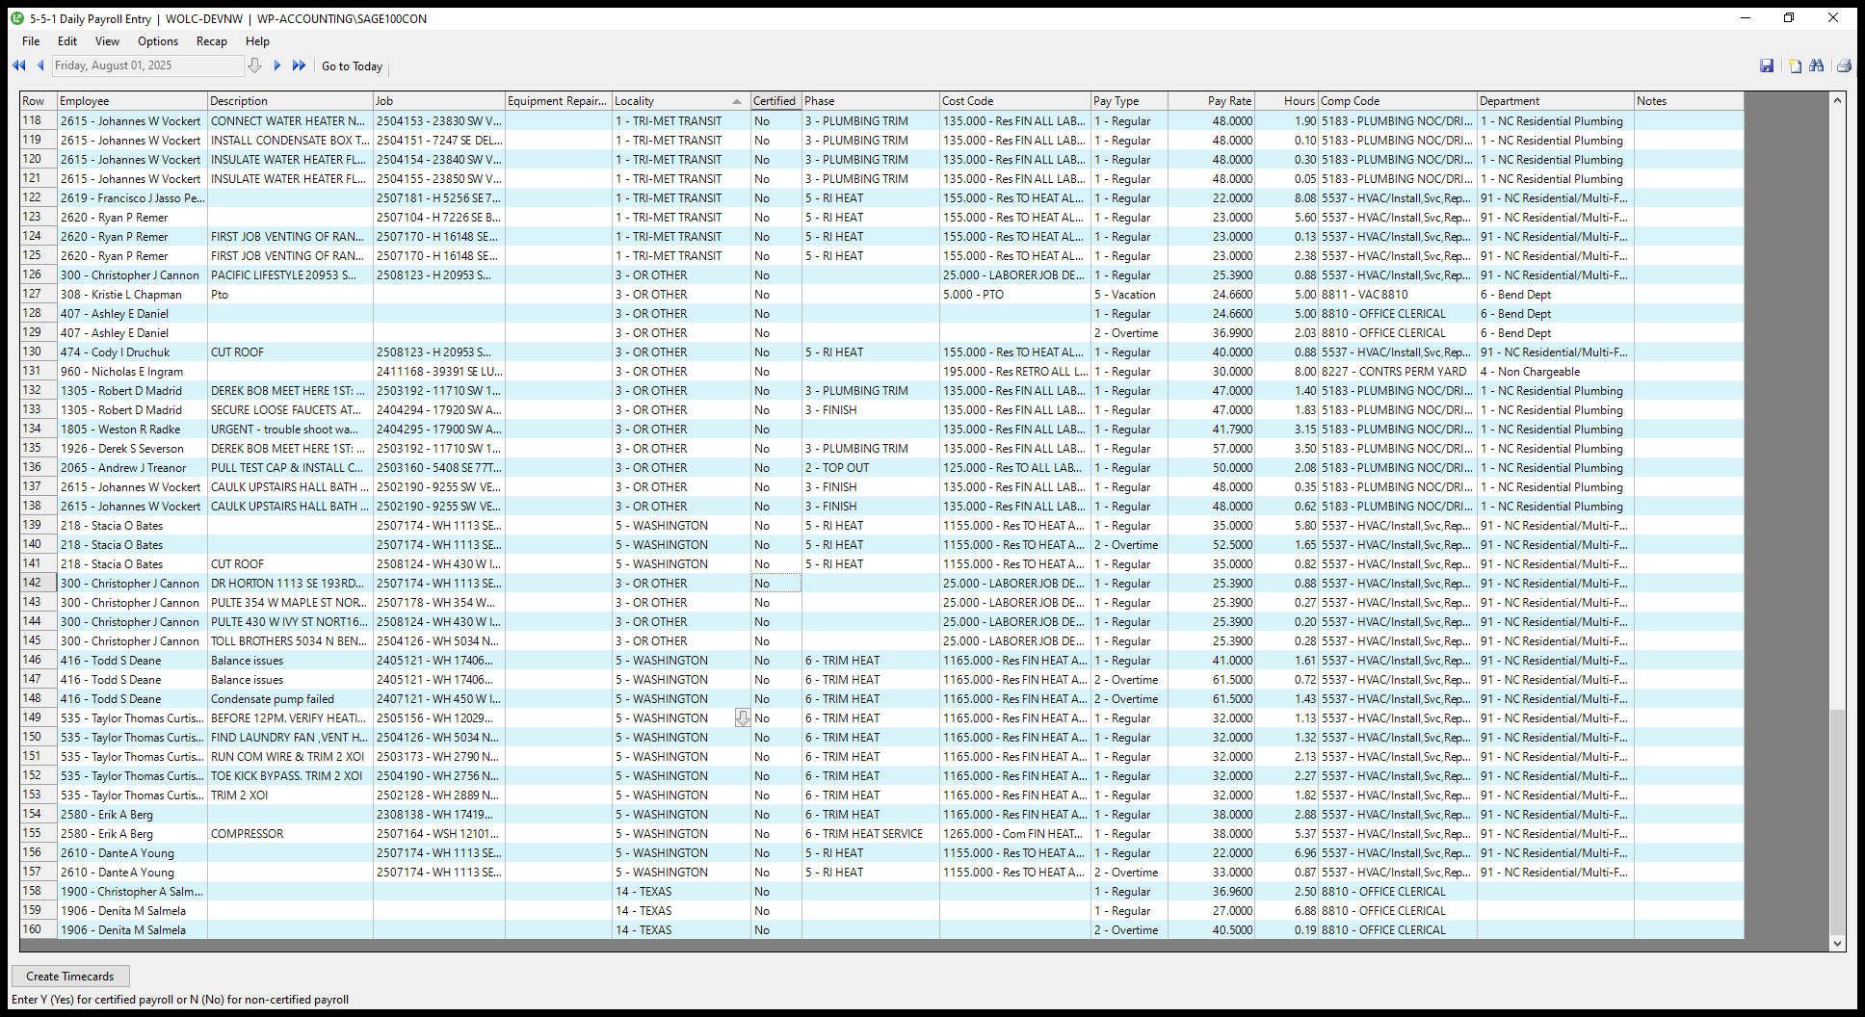
Task: Click the Save floppy disk icon
Action: (1767, 65)
